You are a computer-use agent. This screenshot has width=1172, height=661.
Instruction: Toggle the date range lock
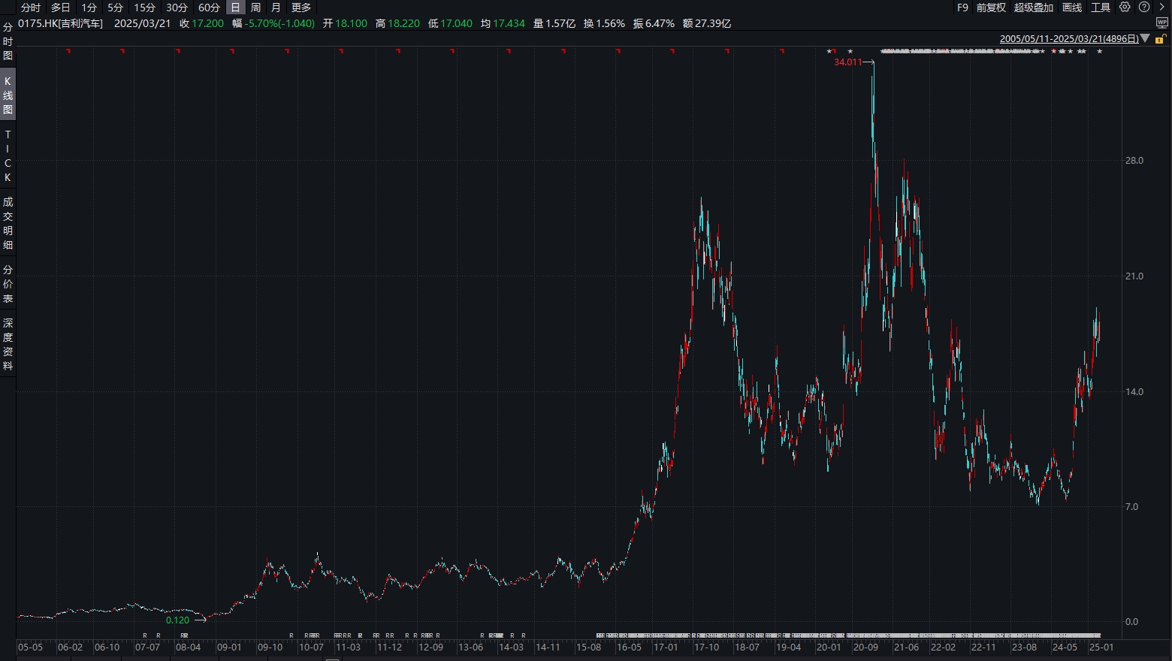click(1160, 39)
